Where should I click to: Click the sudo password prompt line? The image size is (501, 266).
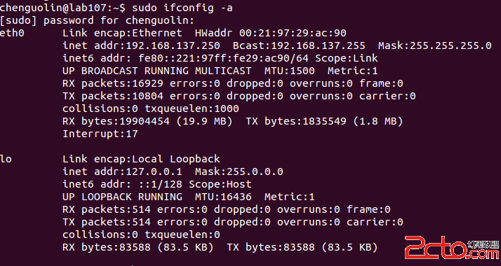[97, 20]
